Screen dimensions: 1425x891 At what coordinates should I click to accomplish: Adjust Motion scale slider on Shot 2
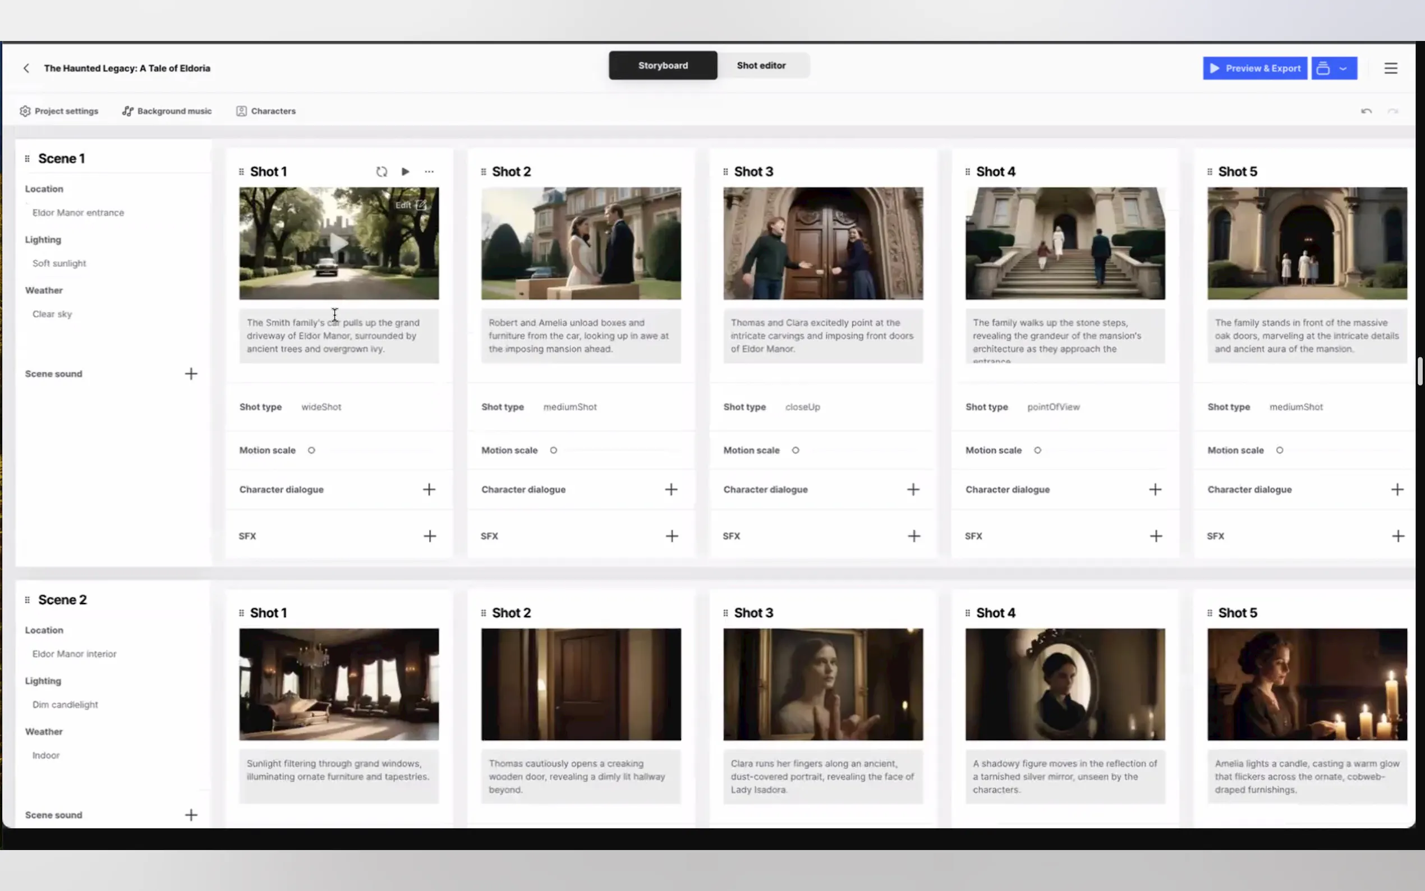tap(553, 450)
